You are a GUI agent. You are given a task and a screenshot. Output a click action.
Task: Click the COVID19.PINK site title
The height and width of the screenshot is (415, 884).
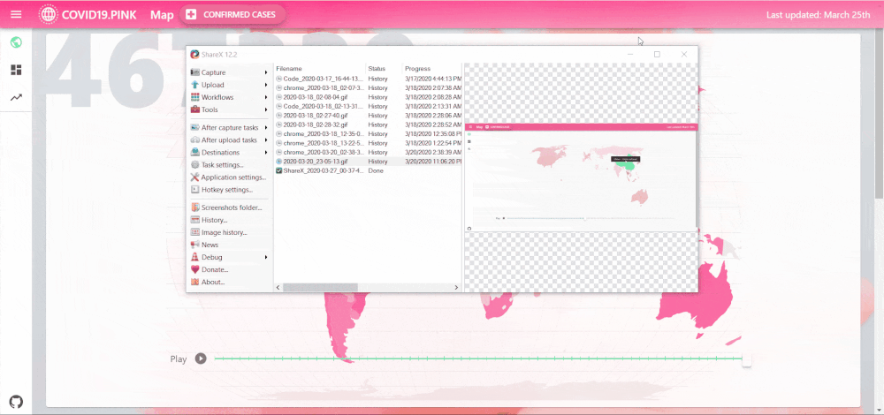pyautogui.click(x=99, y=14)
